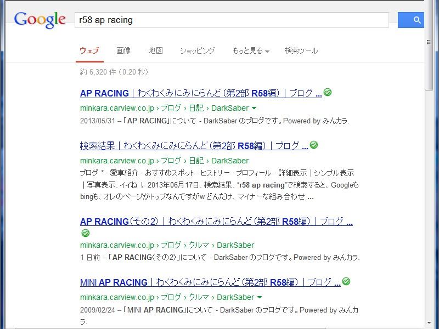Screen dimensions: 439x329
Task: Click green checkmark under AP RACING(その2) title
Action: pos(86,232)
